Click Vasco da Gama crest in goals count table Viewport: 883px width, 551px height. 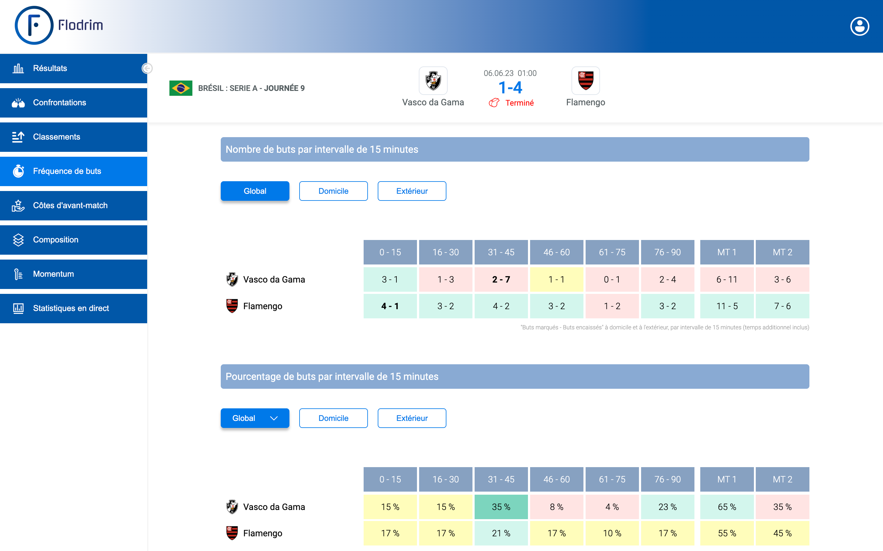pyautogui.click(x=232, y=279)
